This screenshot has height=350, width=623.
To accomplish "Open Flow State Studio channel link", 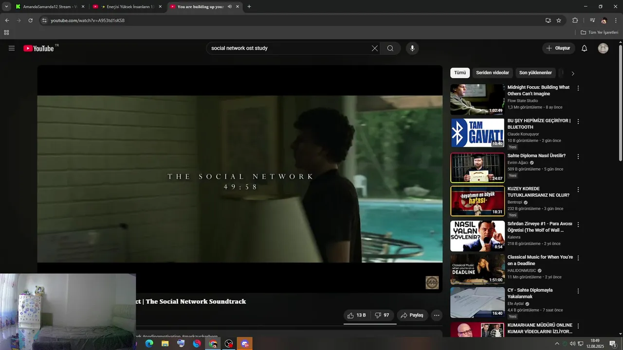I will [523, 101].
